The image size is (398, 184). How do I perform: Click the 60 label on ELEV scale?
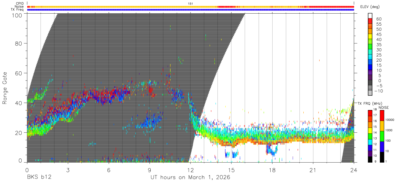coord(379,19)
